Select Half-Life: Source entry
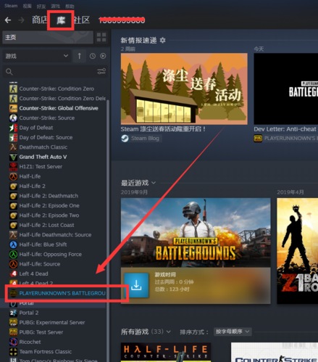 pyautogui.click(x=40, y=264)
